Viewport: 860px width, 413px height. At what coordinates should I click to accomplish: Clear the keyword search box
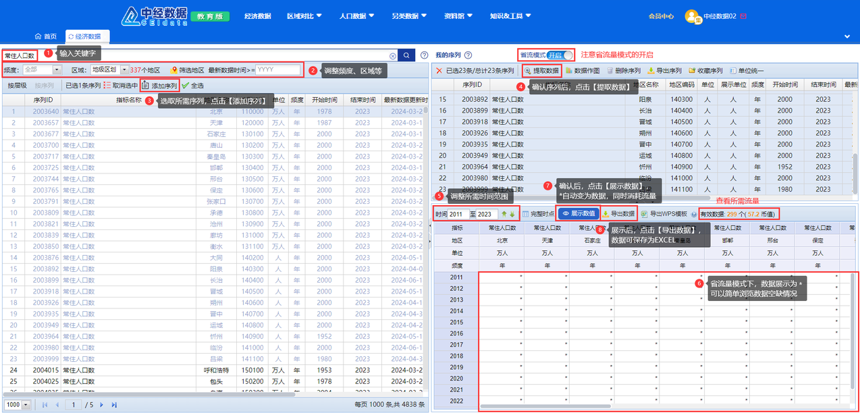393,56
